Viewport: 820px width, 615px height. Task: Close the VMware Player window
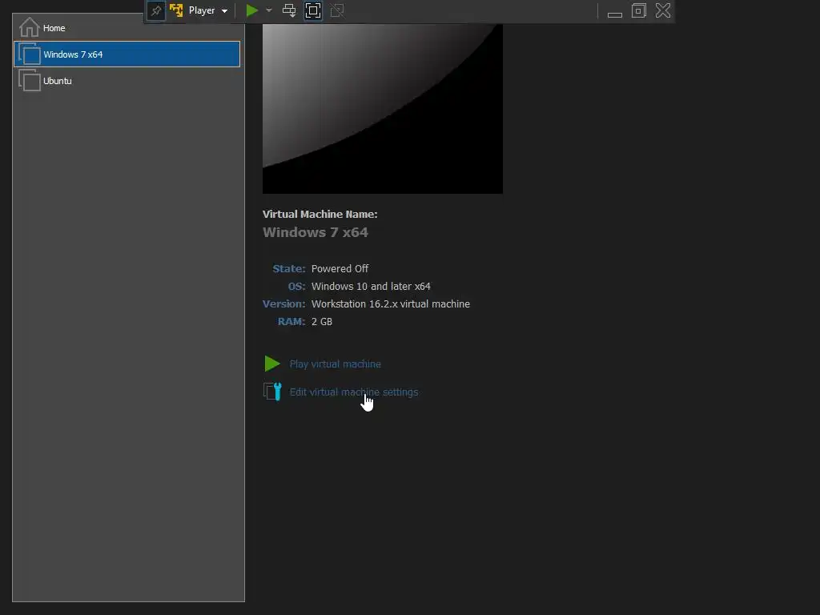point(663,10)
